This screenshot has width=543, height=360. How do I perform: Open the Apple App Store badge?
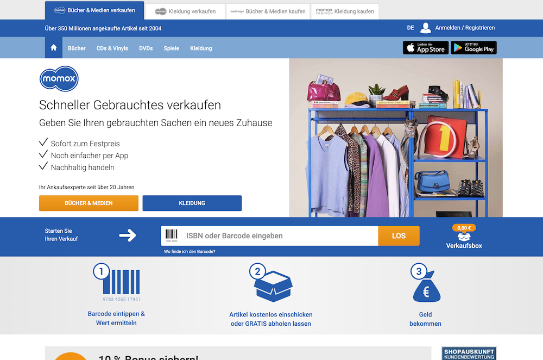[425, 48]
